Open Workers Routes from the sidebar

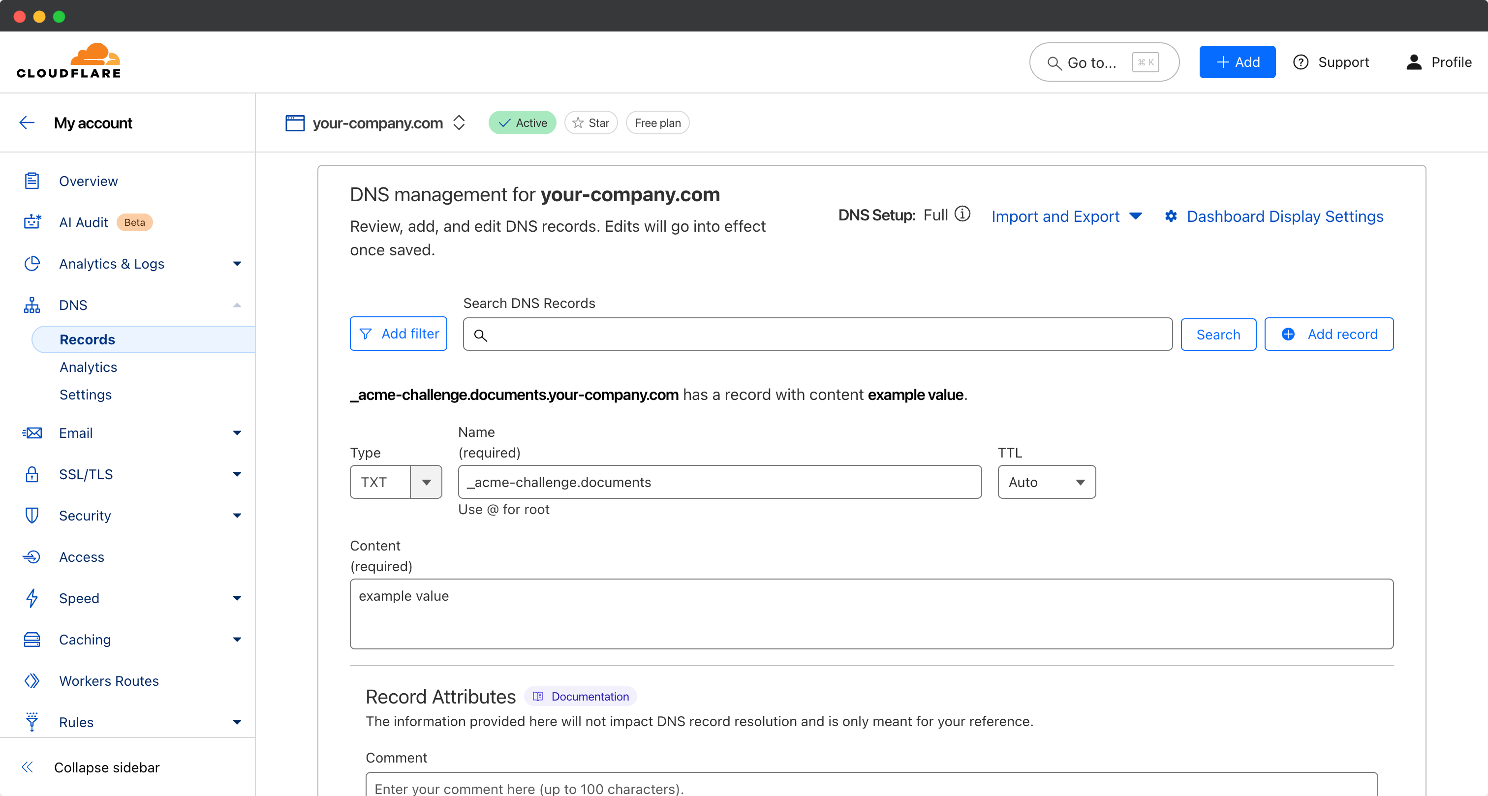tap(109, 680)
